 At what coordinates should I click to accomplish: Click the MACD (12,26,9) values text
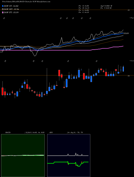[34, 132]
